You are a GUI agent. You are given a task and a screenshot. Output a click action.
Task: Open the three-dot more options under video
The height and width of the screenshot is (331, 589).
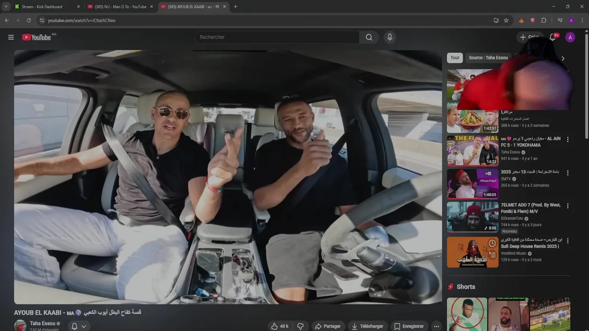pyautogui.click(x=436, y=326)
